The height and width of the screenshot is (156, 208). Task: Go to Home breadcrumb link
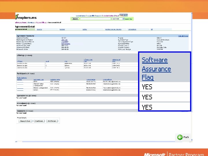pos(21,23)
